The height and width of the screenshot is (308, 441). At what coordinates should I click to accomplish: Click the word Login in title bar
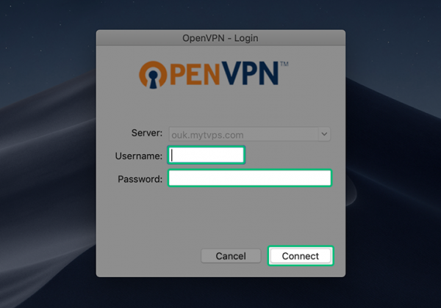tap(246, 38)
